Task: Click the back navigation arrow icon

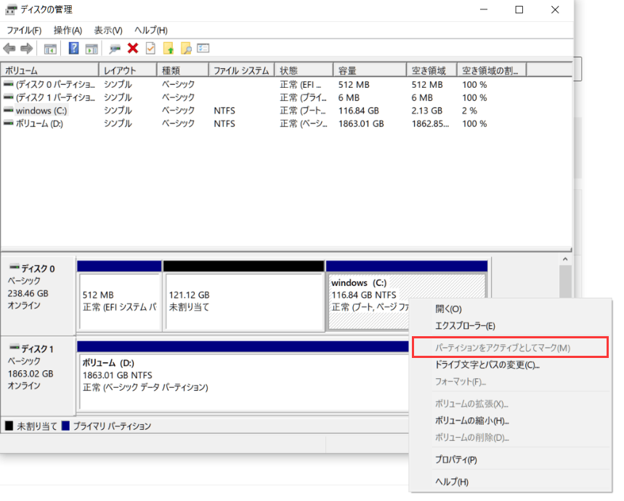Action: coord(9,48)
